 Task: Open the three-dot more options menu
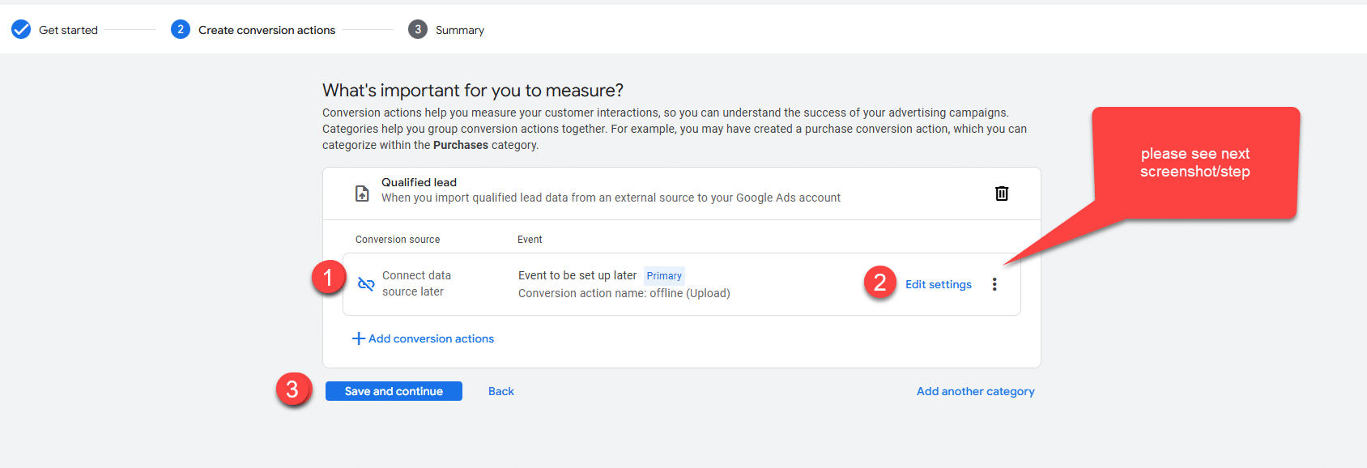994,284
